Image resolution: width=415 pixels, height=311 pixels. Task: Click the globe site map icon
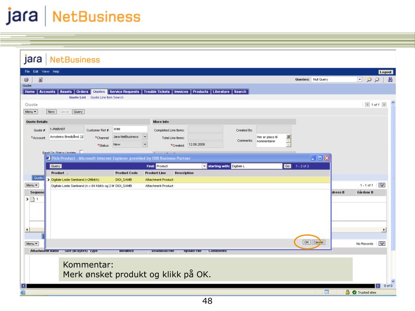coord(26,80)
